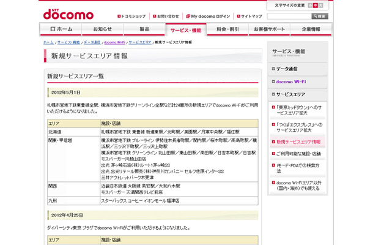Open the お知らせ navigation tab
The image size is (373, 245).
[x=103, y=29]
